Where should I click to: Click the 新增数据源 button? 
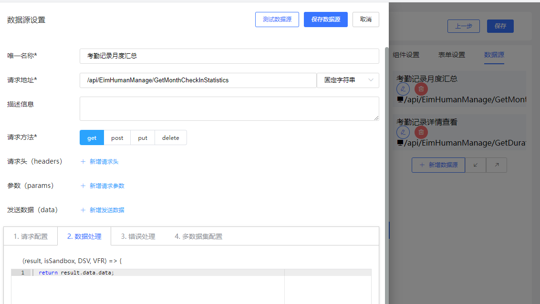coord(438,165)
